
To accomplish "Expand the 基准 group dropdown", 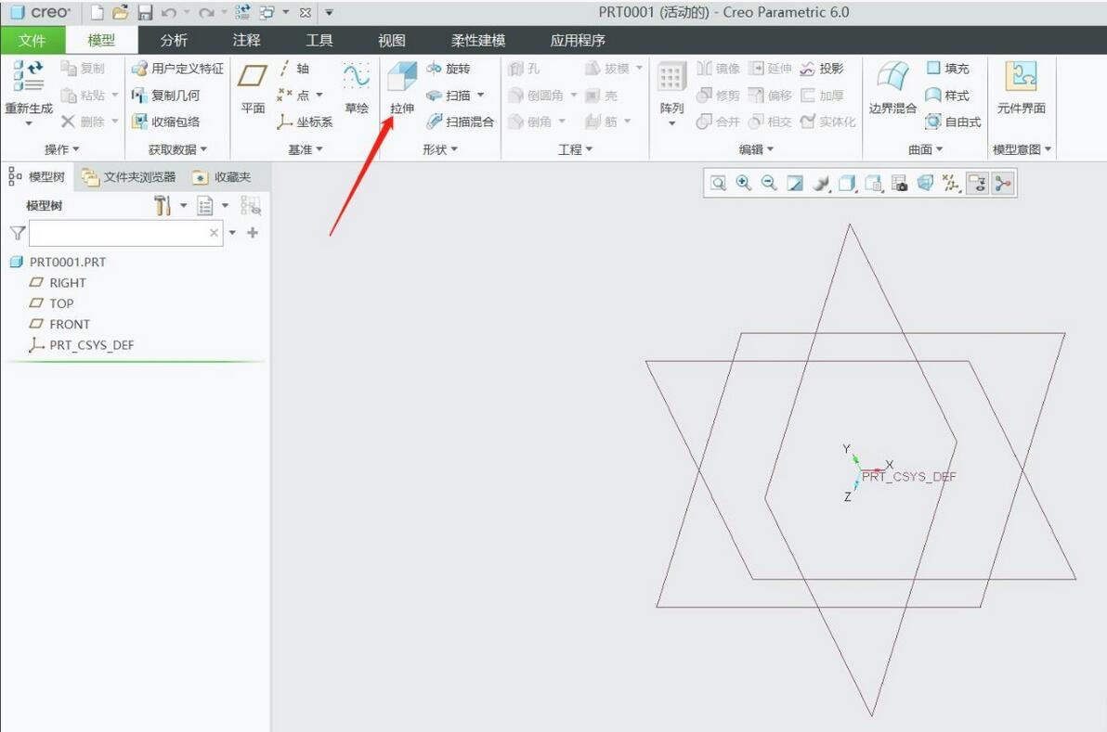I will click(x=305, y=149).
